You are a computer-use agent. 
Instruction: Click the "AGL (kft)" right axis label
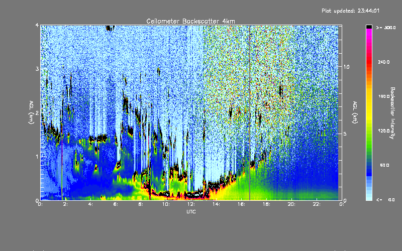pyautogui.click(x=355, y=112)
